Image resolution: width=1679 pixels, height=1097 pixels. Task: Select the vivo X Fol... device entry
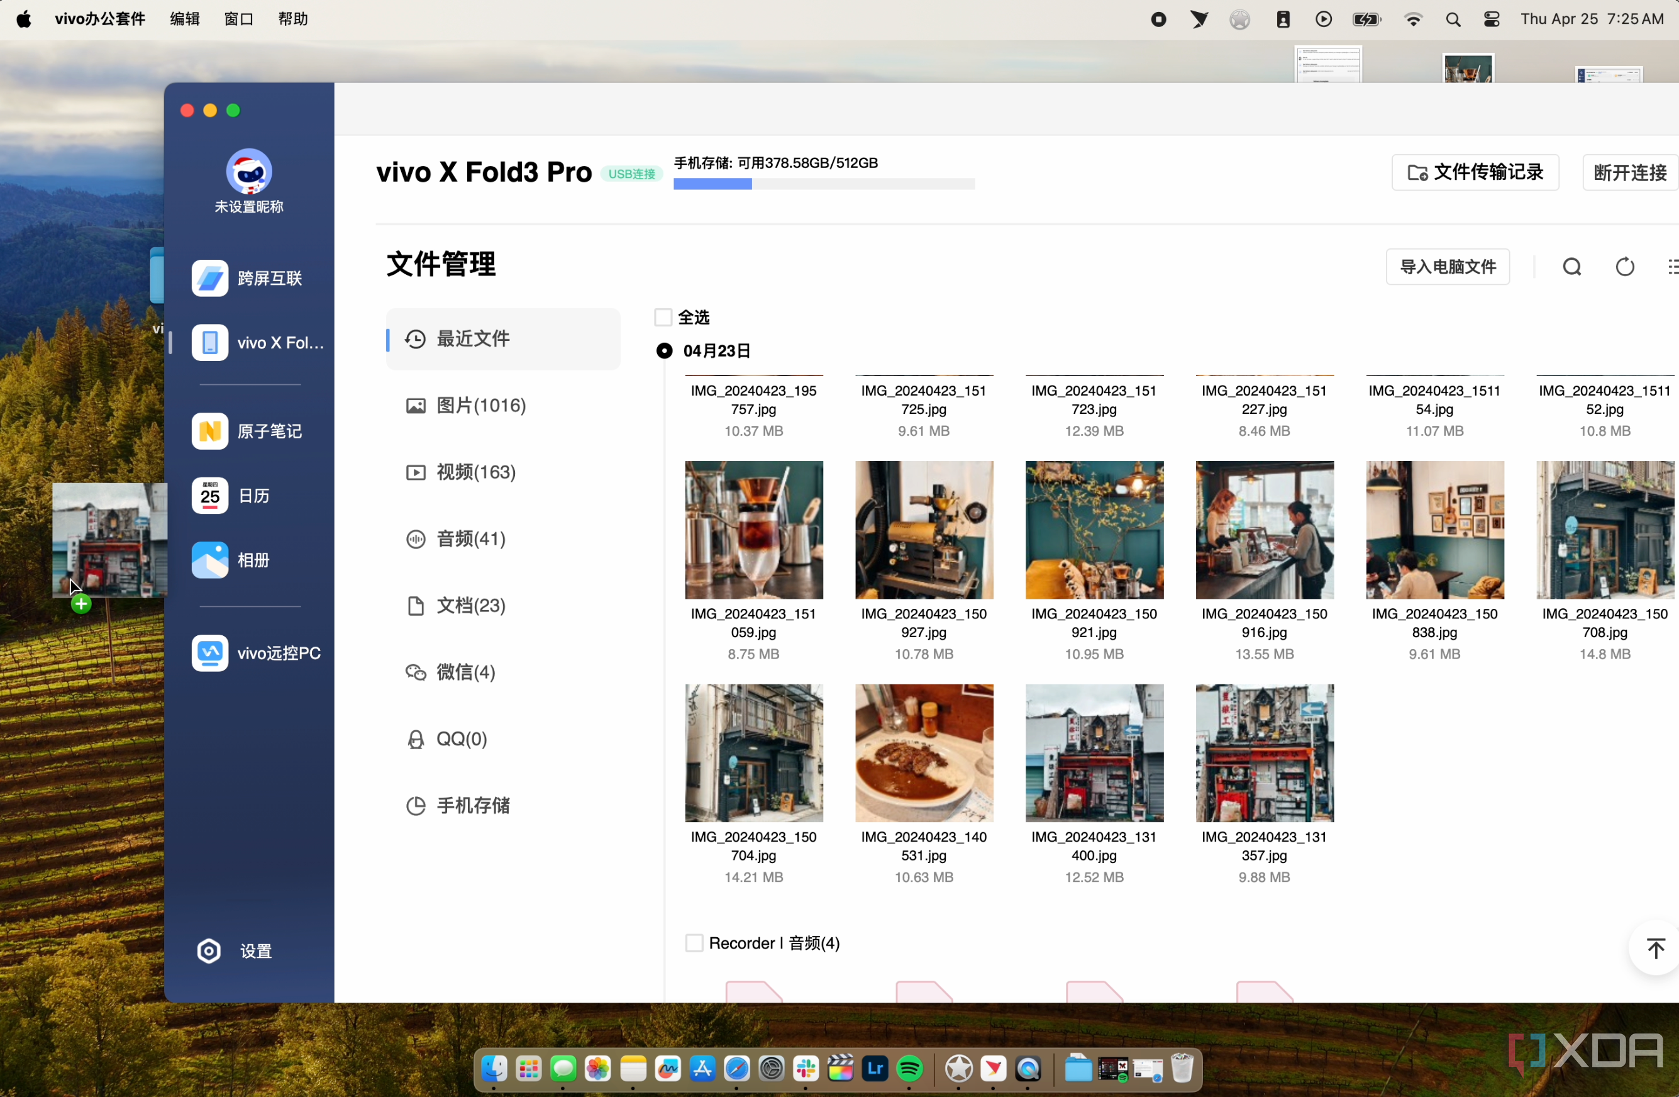(x=258, y=343)
